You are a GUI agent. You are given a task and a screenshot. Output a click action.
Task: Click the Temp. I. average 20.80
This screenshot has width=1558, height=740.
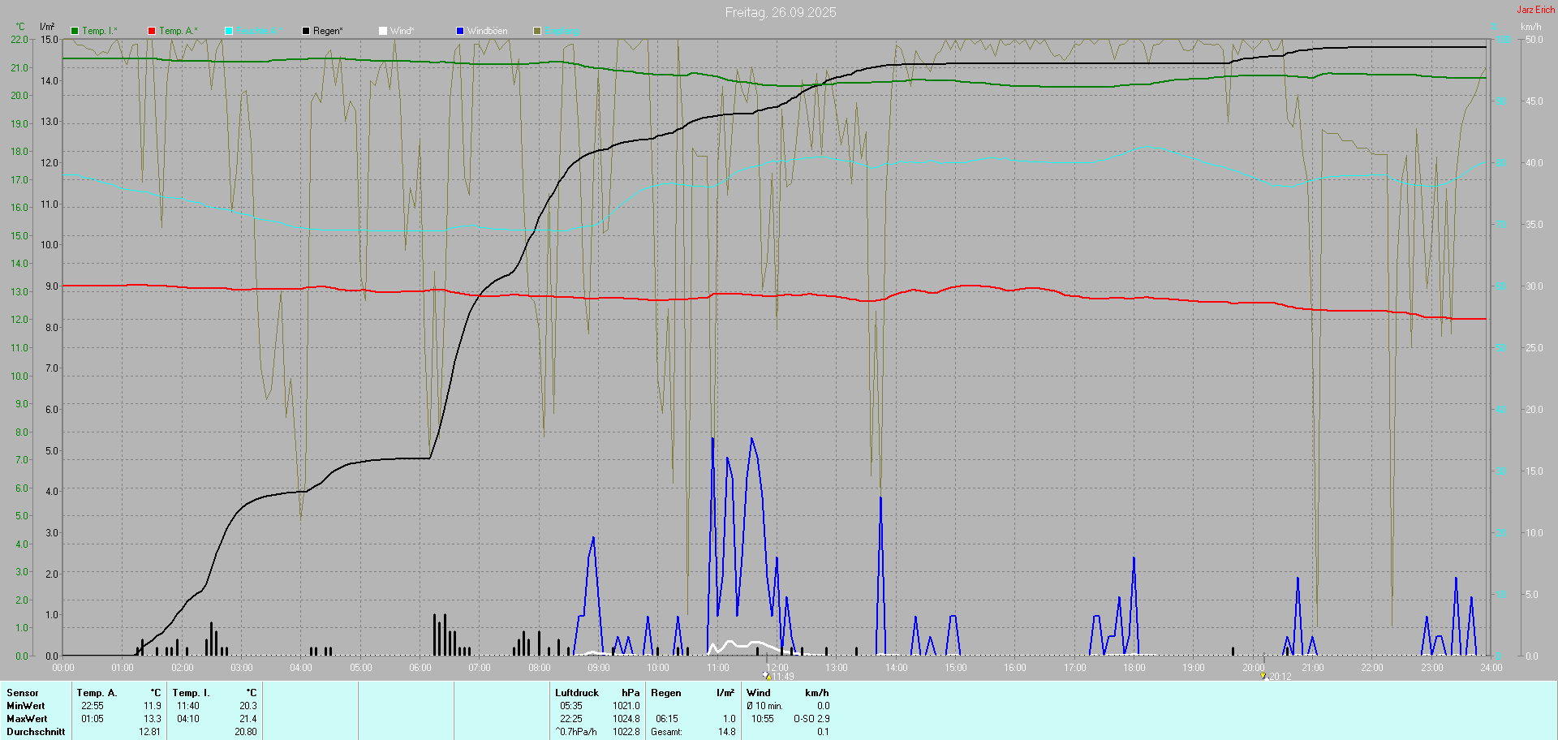tap(246, 732)
